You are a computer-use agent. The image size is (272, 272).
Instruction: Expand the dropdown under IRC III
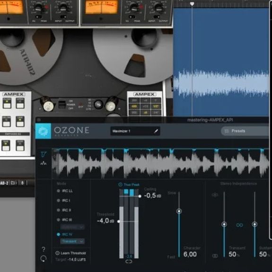tap(72, 227)
